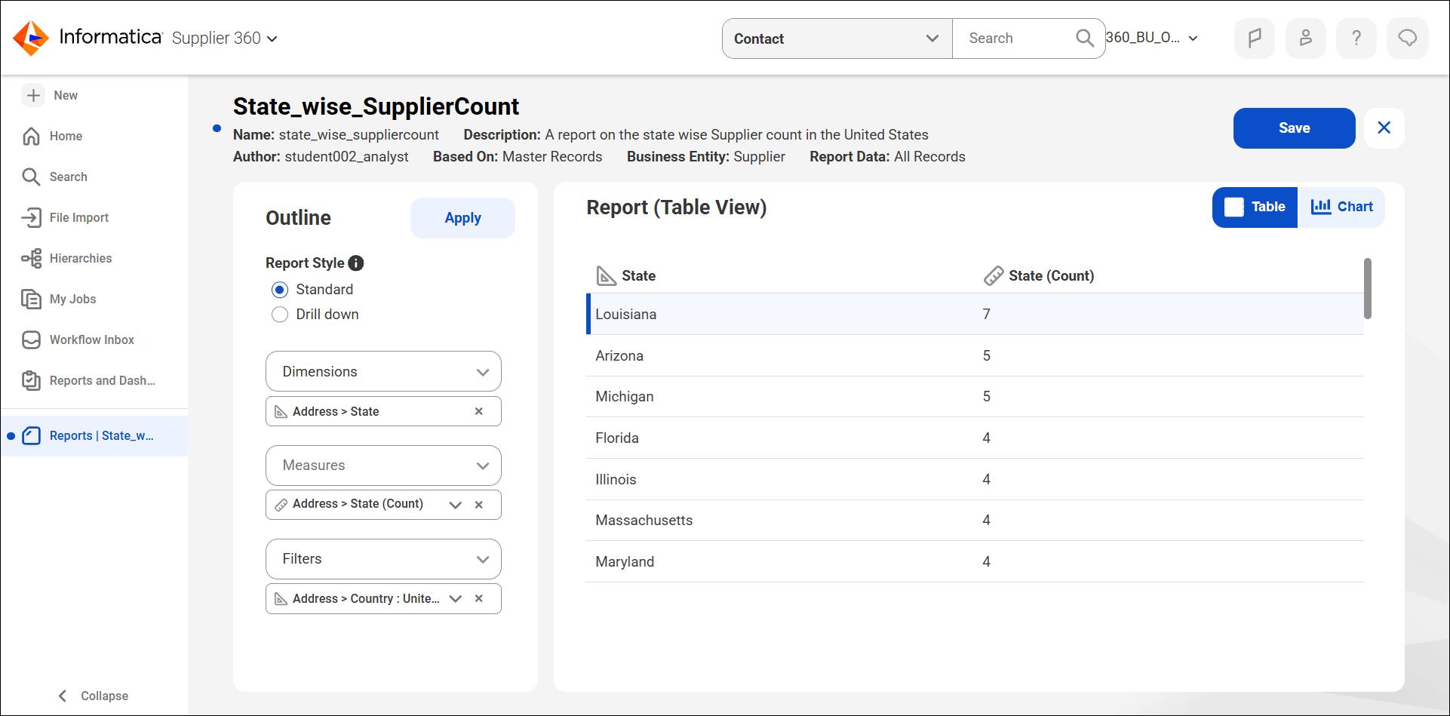Open the Supplier 360 app switcher dropdown
This screenshot has width=1450, height=716.
pyautogui.click(x=224, y=38)
